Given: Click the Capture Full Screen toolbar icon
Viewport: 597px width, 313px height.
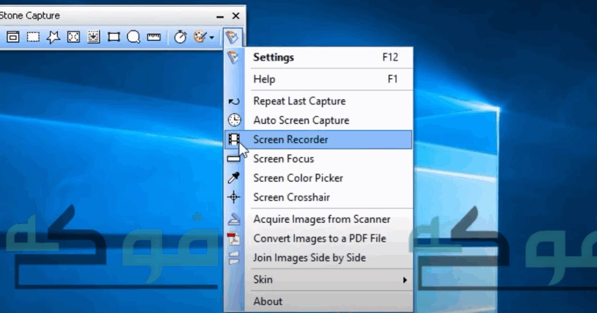Looking at the screenshot, I should pos(74,37).
